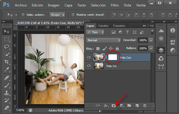Open the 3D properties panel icon
This screenshot has height=114, width=179.
click(173, 42)
